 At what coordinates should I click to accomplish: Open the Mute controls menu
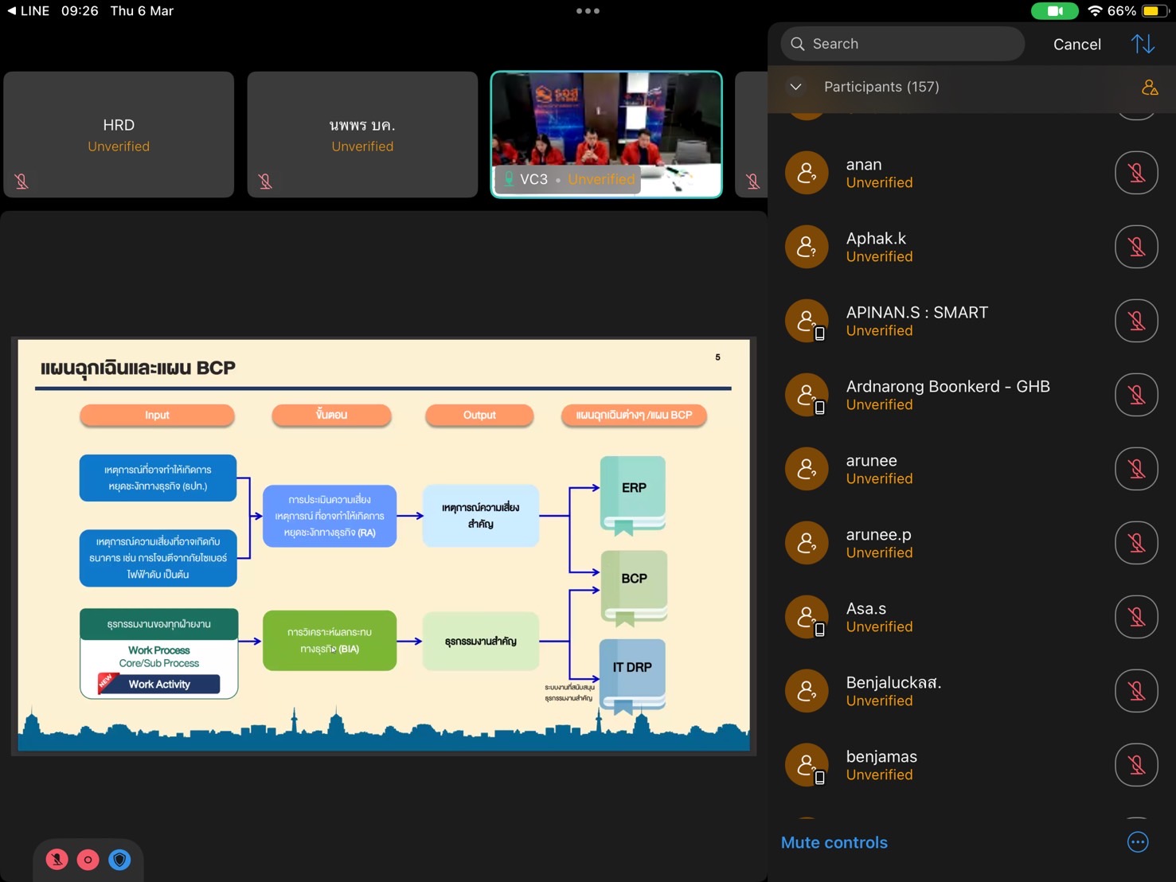coord(834,842)
